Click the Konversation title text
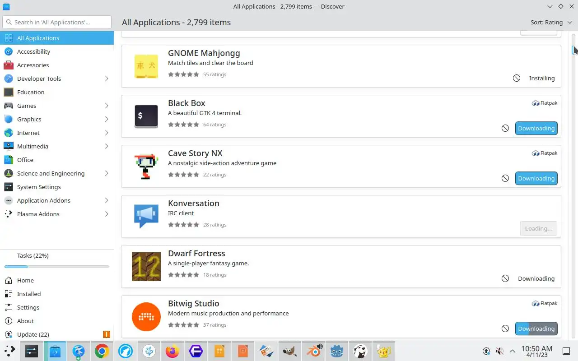The width and height of the screenshot is (578, 361). 194,204
